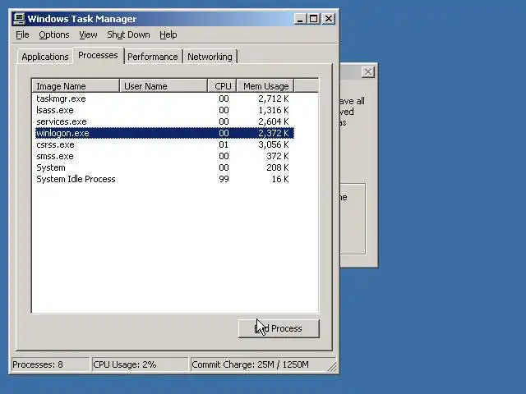Sort by the CPU column header
Screen dimensions: 526x394
(x=223, y=86)
